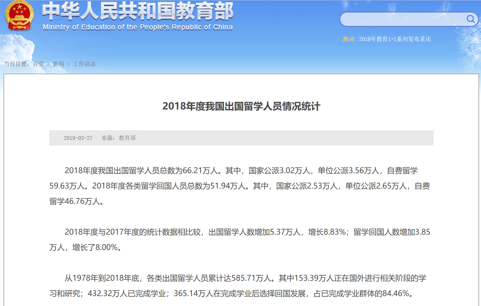The image size is (481, 306).
Task: Click the first paragraph about 66.21万人
Action: point(240,186)
